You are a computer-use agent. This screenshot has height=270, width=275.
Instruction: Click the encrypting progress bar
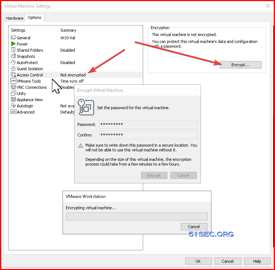tap(137, 217)
